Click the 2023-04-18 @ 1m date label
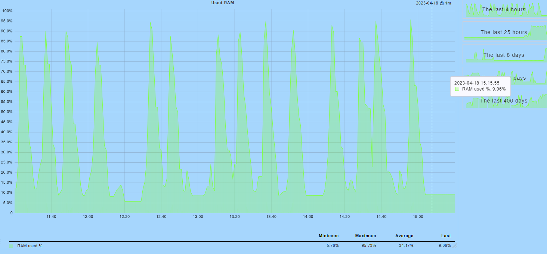 click(433, 3)
